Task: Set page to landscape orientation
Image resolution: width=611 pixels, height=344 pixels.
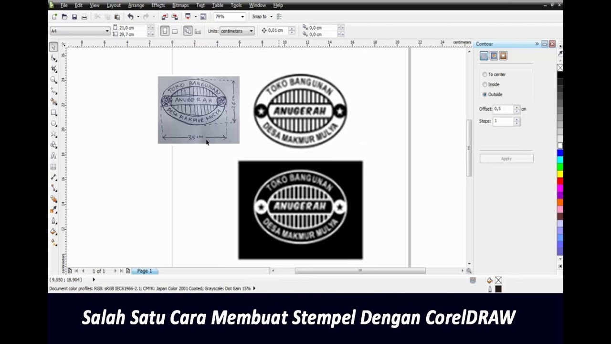Action: [x=175, y=31]
